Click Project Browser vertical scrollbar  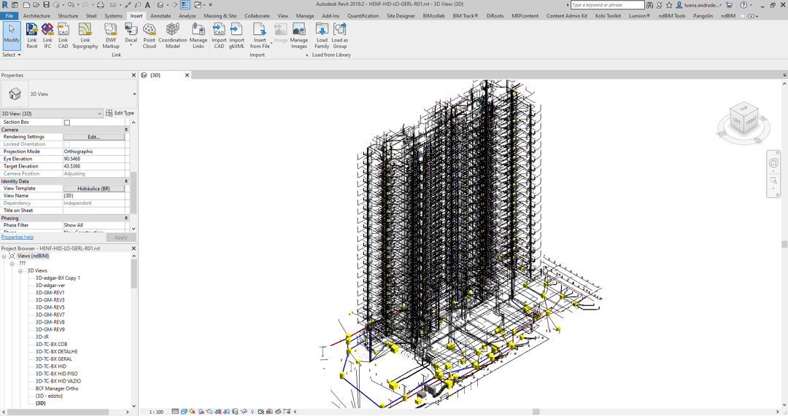click(134, 274)
